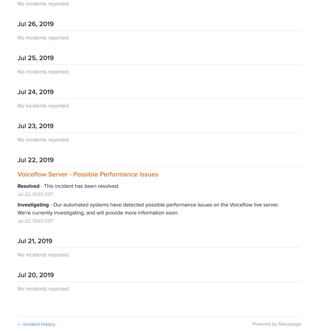This screenshot has height=331, width=321.
Task: Click the timestamp under the Resolved update
Action: 35,194
